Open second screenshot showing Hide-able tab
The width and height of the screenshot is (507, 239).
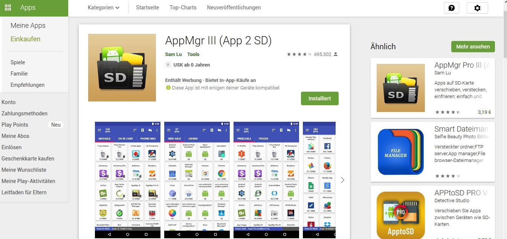point(197,180)
